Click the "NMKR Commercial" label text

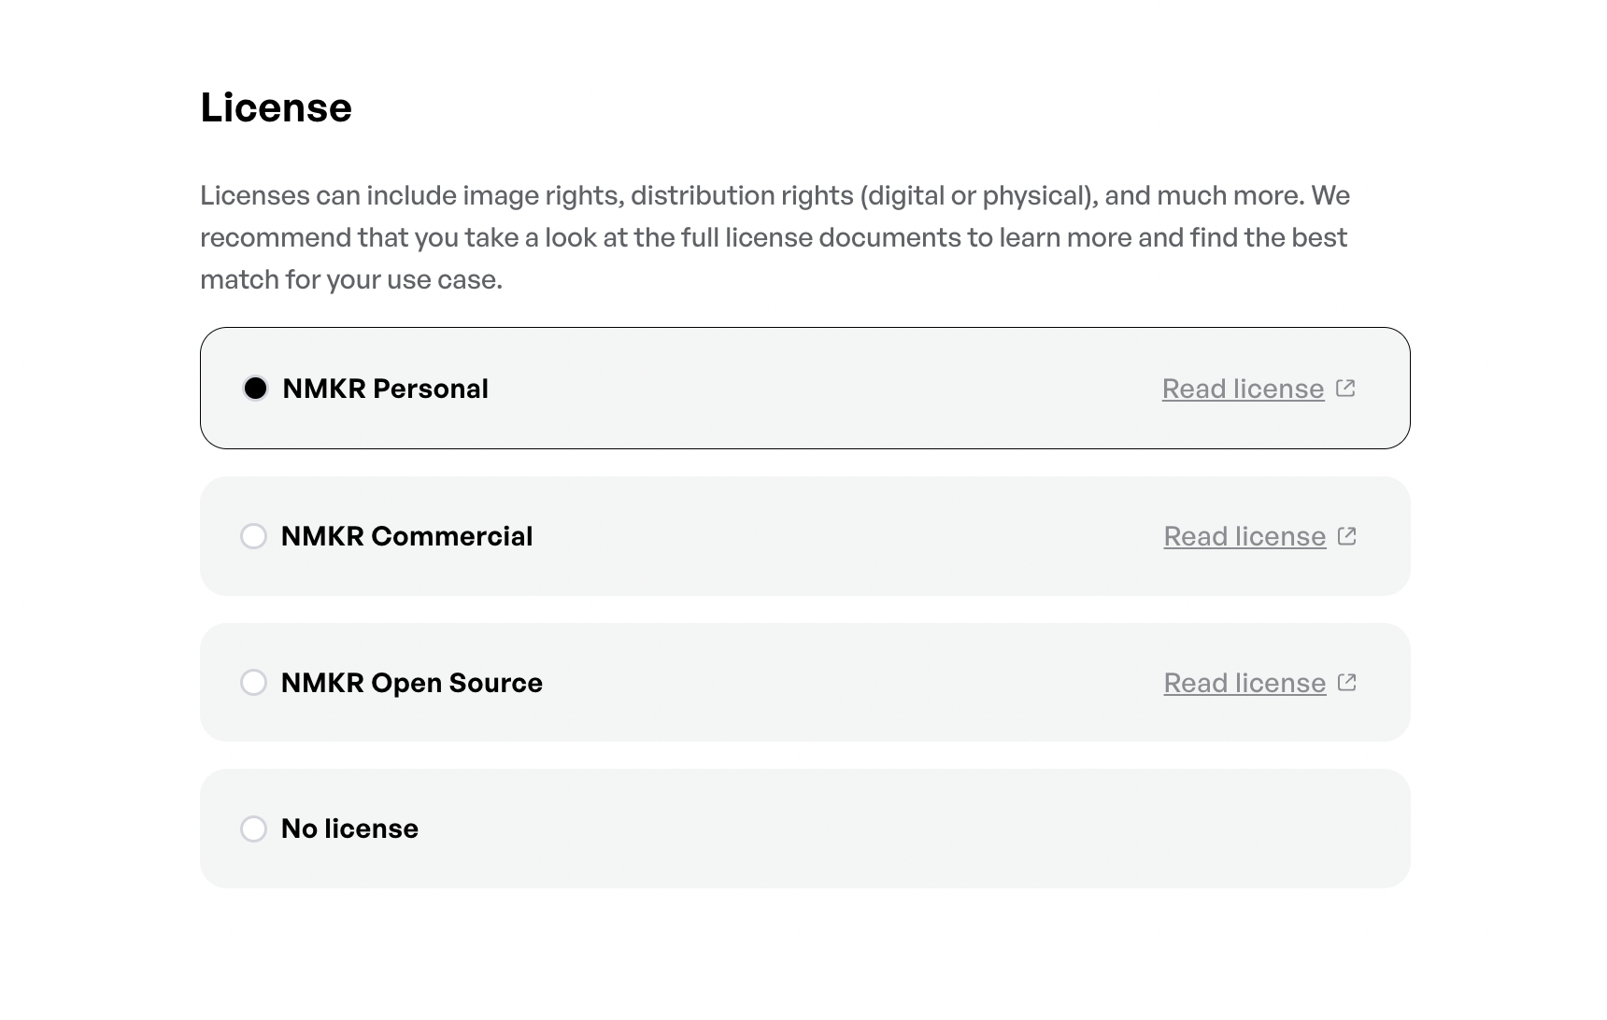click(406, 536)
